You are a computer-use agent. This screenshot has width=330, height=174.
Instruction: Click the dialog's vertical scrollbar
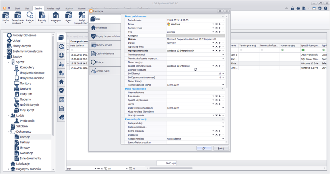click(x=227, y=53)
